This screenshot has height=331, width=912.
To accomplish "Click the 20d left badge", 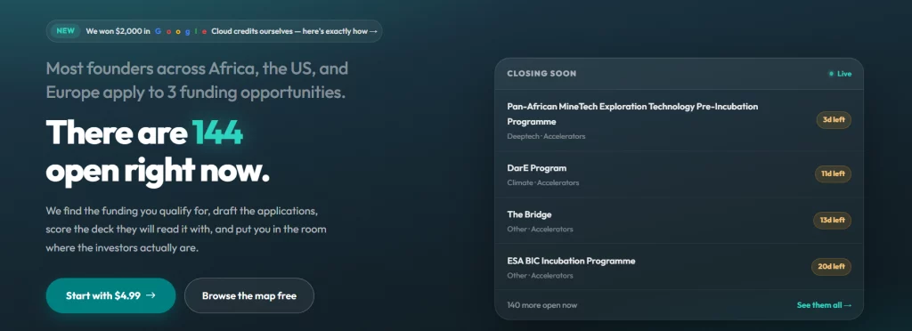I will (831, 267).
